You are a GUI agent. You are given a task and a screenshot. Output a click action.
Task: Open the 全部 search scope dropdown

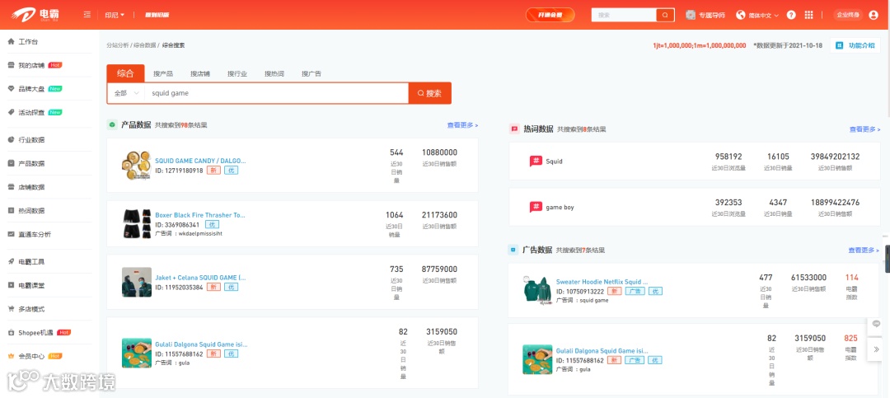point(126,93)
